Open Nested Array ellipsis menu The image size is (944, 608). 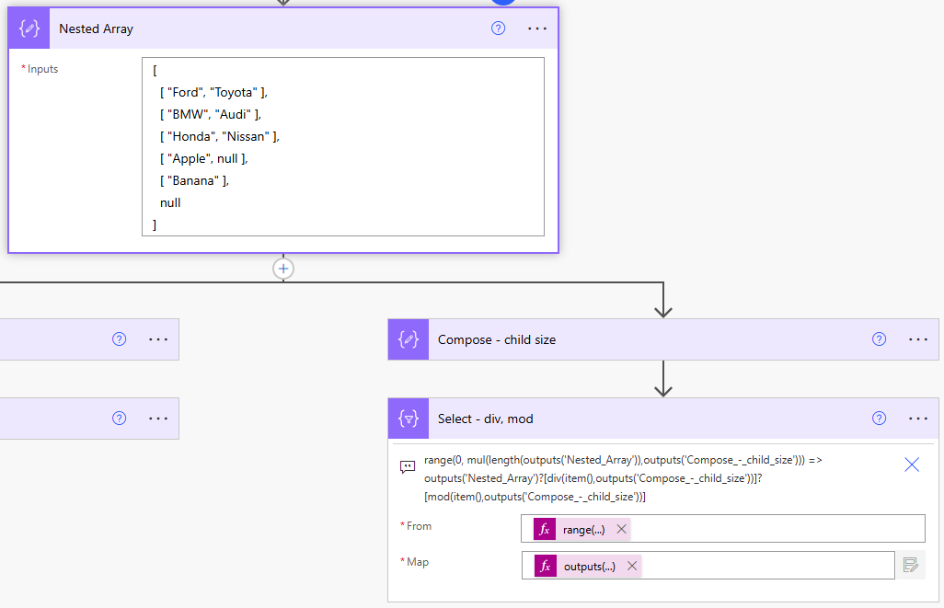click(537, 29)
